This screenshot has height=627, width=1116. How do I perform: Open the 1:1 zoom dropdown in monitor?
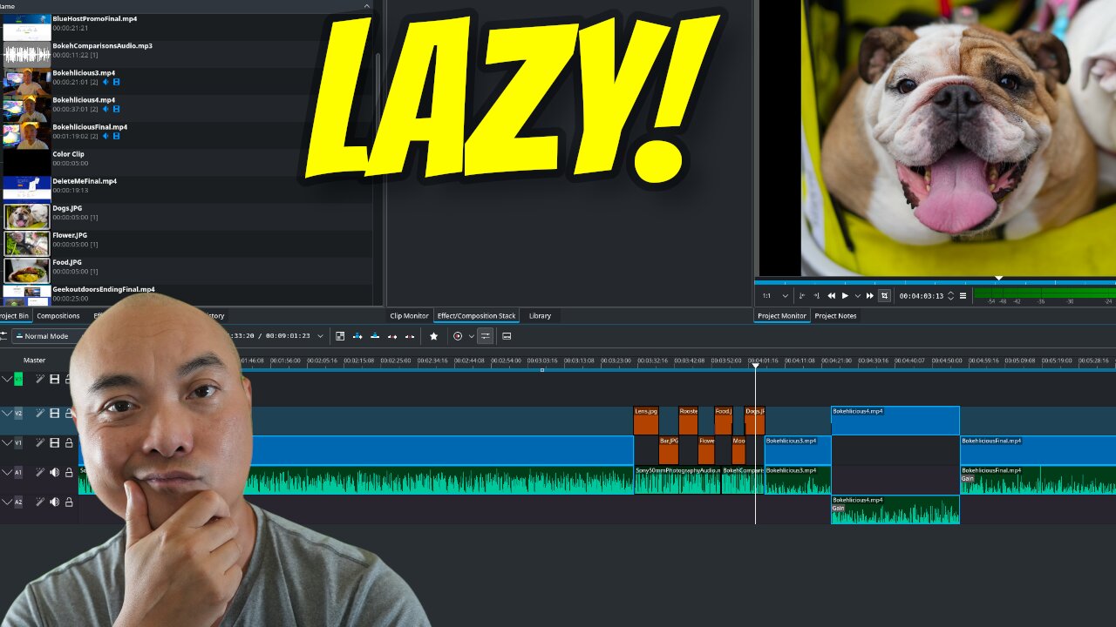775,296
